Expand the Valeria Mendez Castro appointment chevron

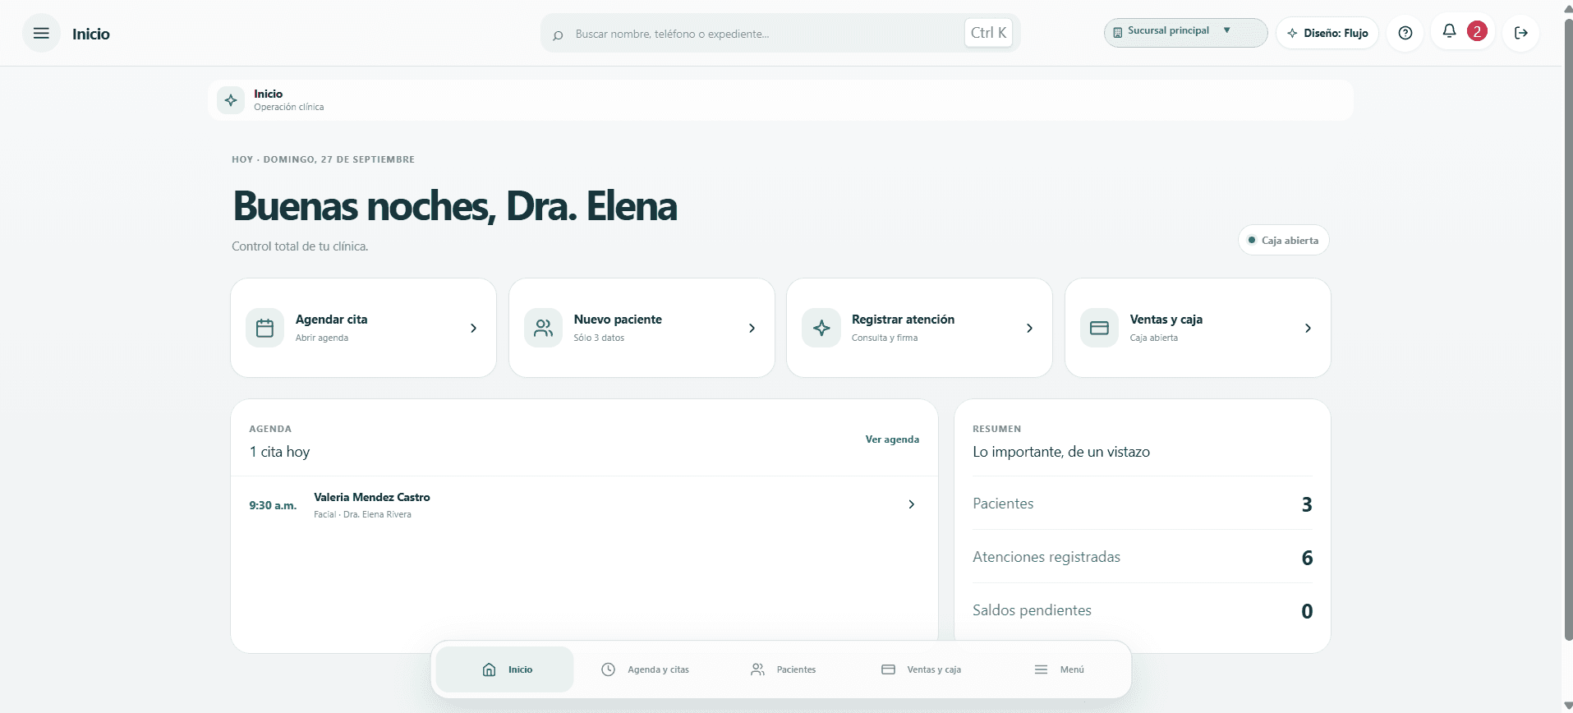[911, 504]
